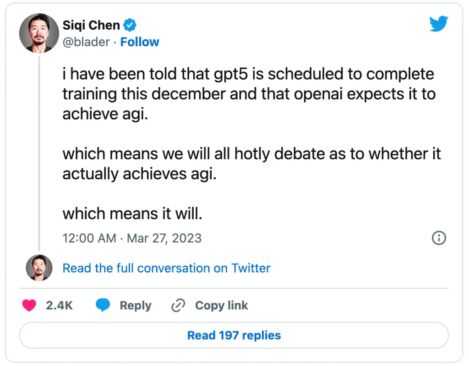
Task: Click the blue verified badge
Action: click(x=131, y=26)
